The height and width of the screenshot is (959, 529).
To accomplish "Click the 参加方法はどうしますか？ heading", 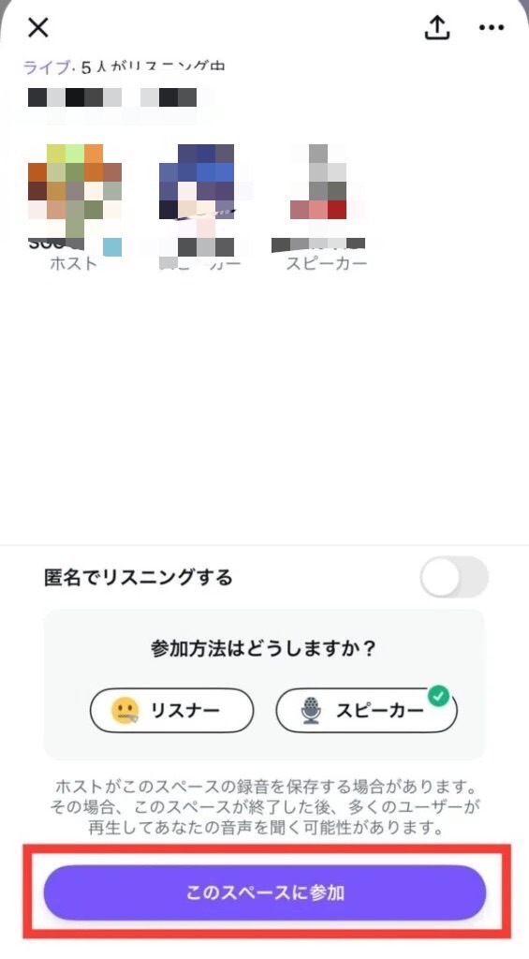I will [263, 648].
